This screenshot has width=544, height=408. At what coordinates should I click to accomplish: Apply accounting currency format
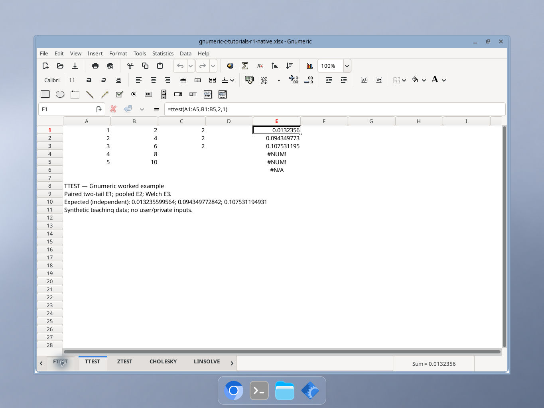pos(249,80)
